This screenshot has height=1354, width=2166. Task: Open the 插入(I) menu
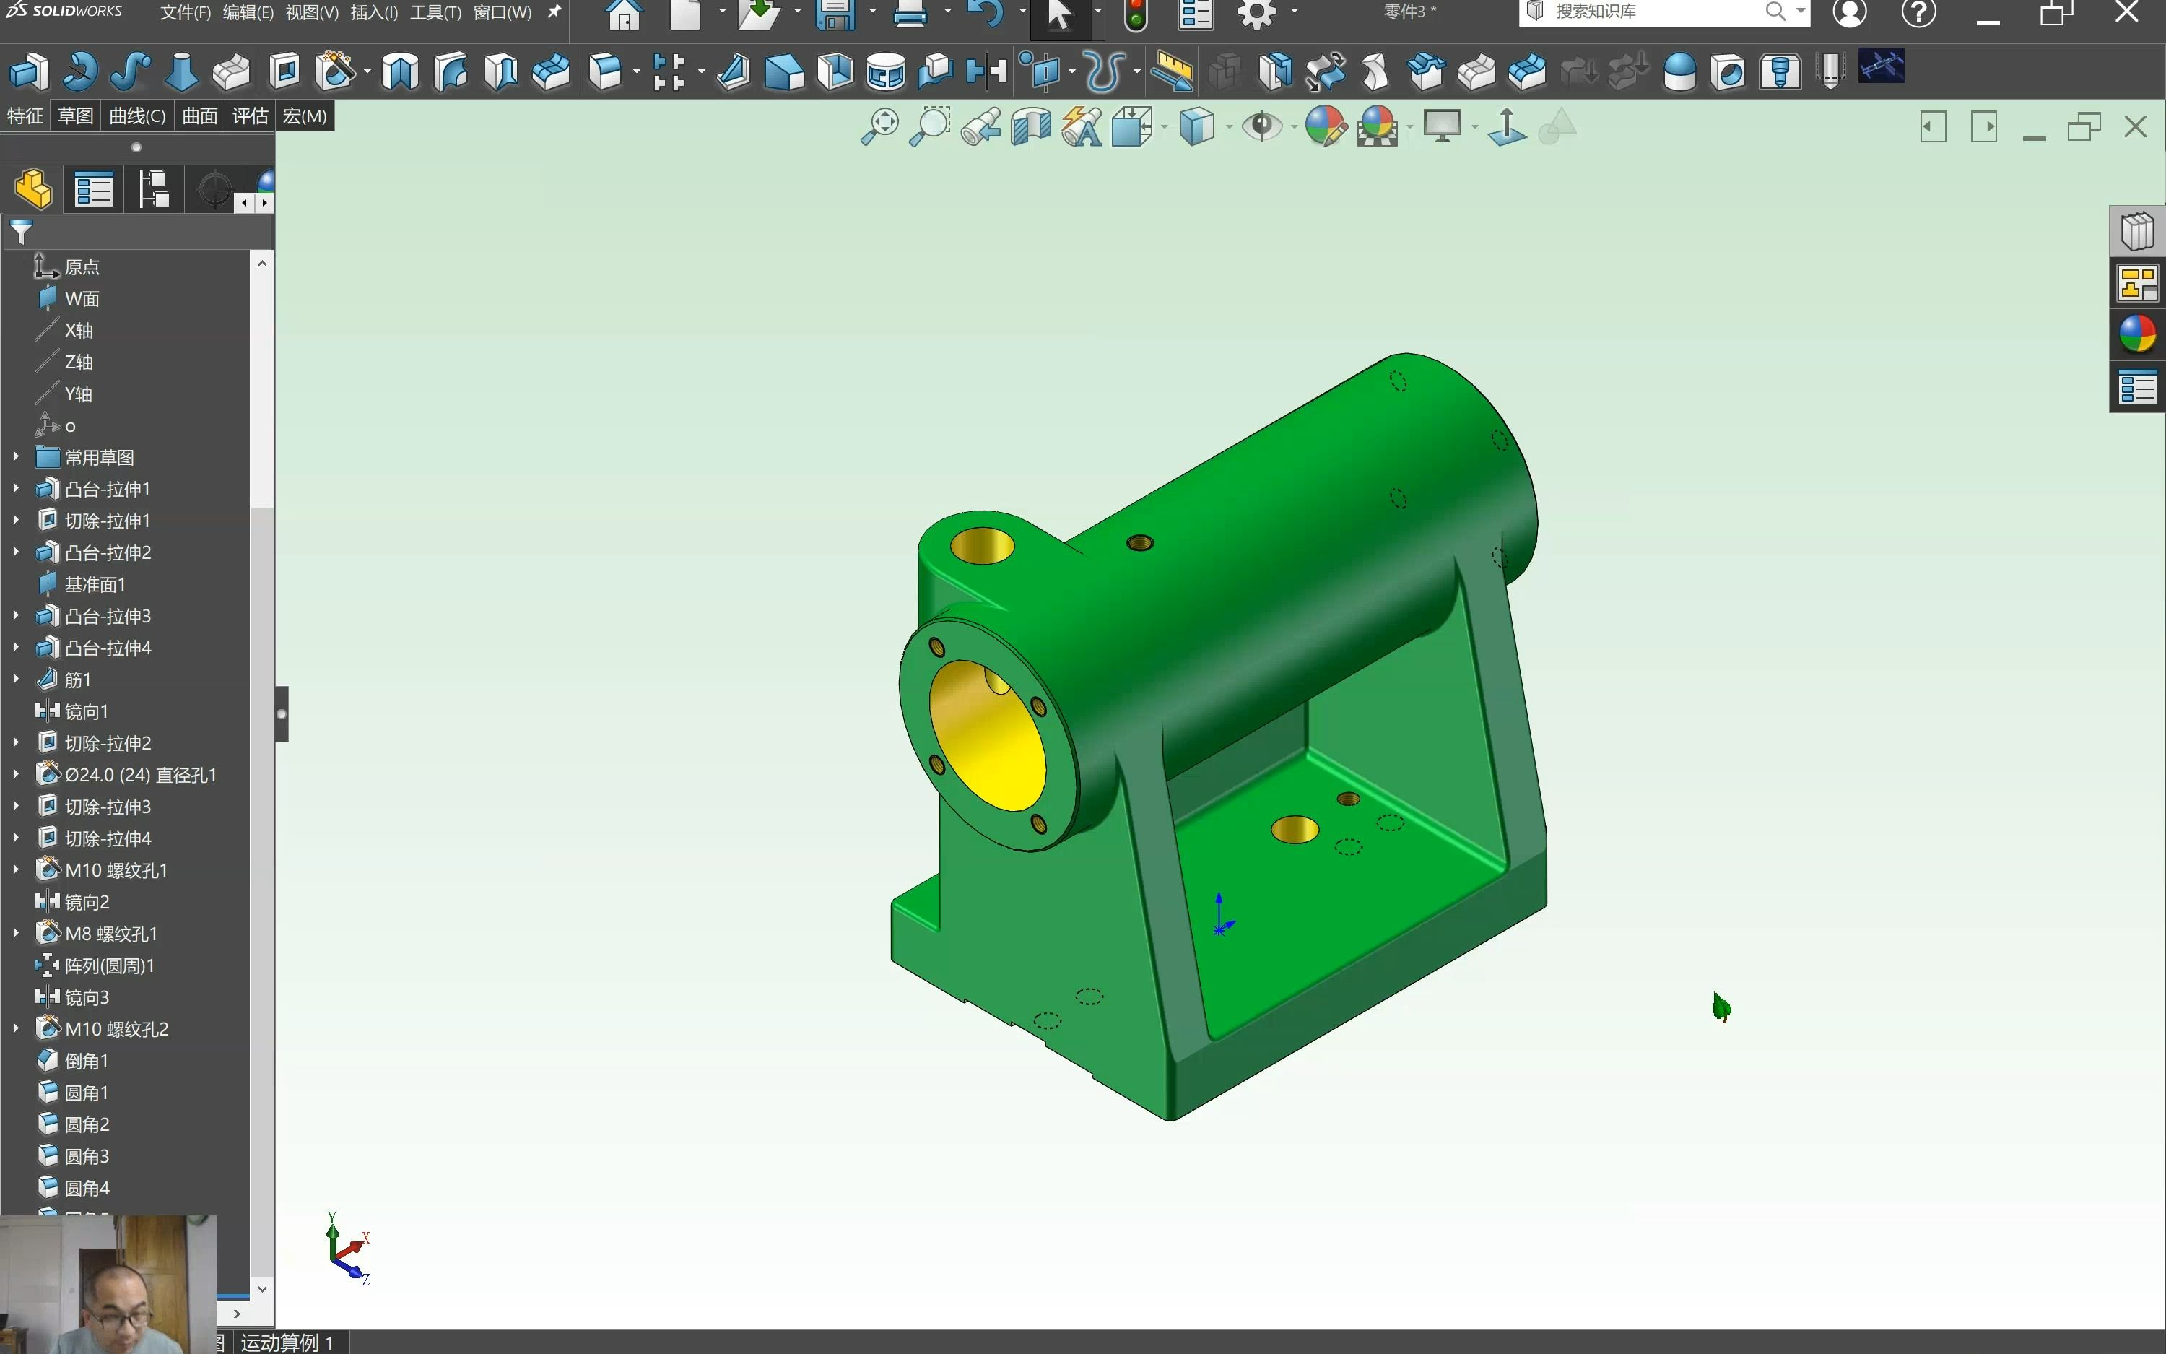[374, 12]
